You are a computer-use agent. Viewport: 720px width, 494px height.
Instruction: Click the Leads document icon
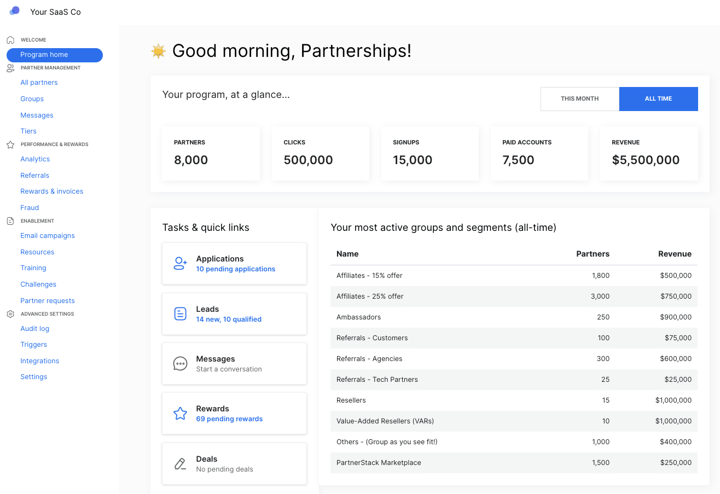180,313
